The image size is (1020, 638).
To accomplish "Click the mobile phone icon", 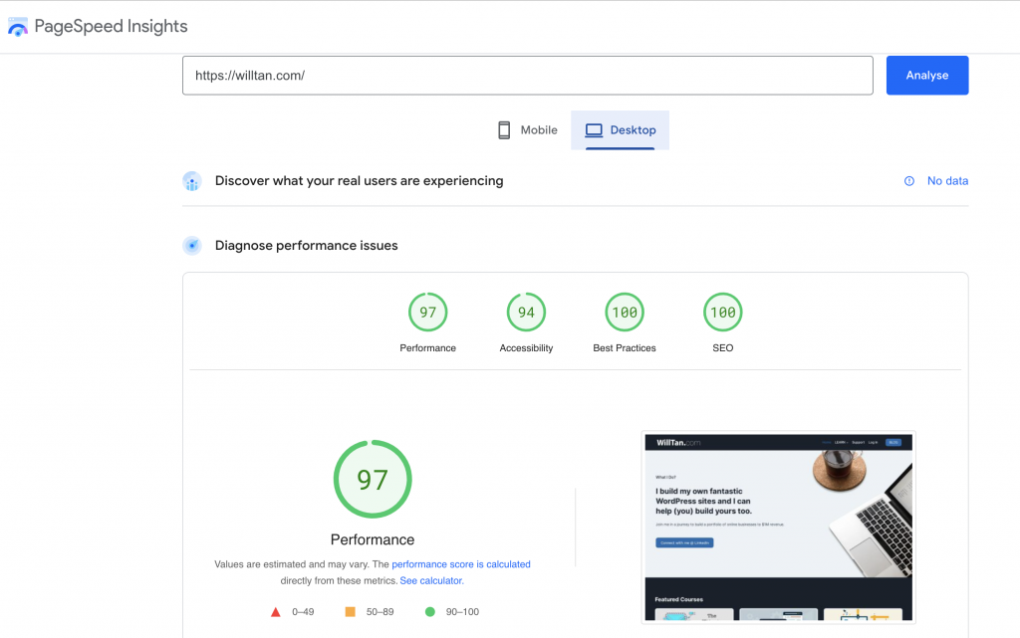I will point(504,130).
